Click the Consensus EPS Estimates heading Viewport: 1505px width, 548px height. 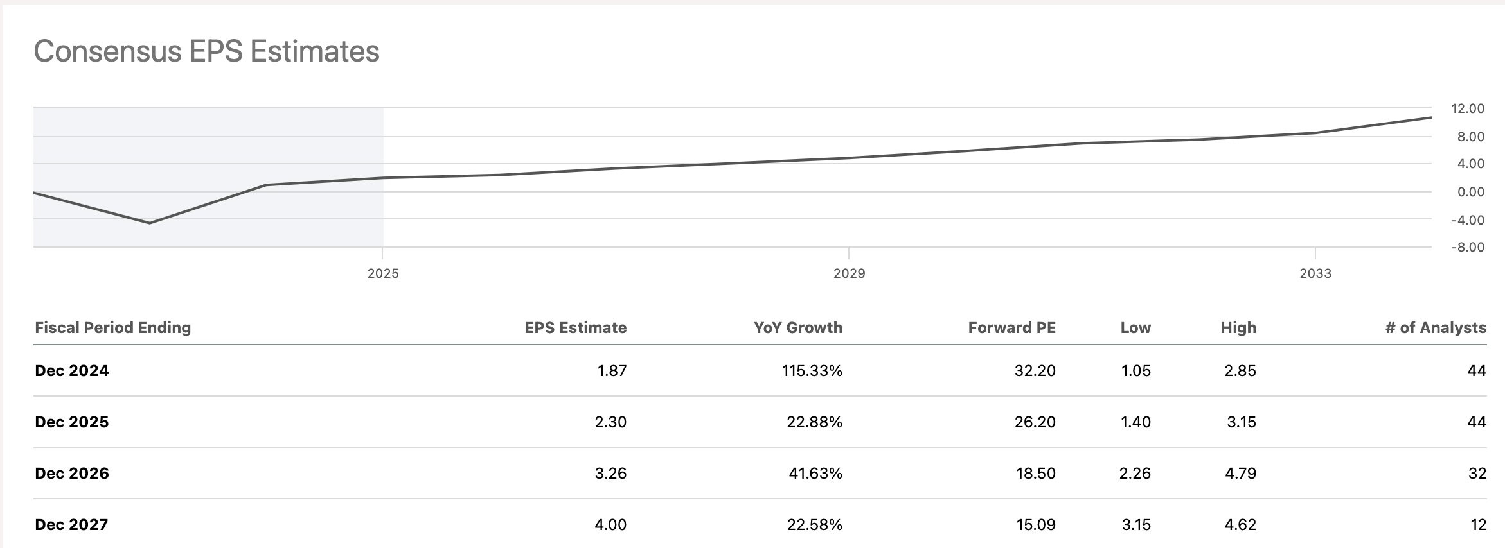(206, 51)
